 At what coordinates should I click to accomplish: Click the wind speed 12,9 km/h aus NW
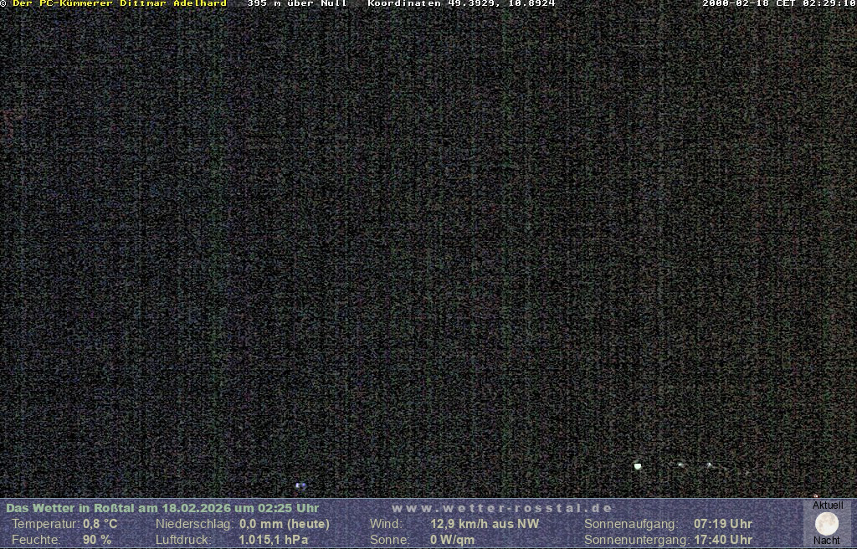(485, 524)
